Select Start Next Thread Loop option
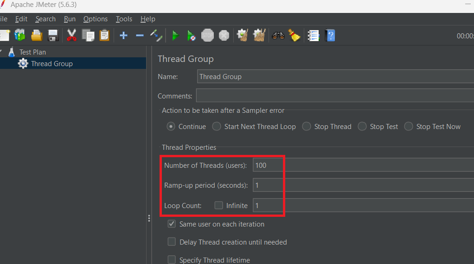474x264 pixels. pyautogui.click(x=217, y=127)
